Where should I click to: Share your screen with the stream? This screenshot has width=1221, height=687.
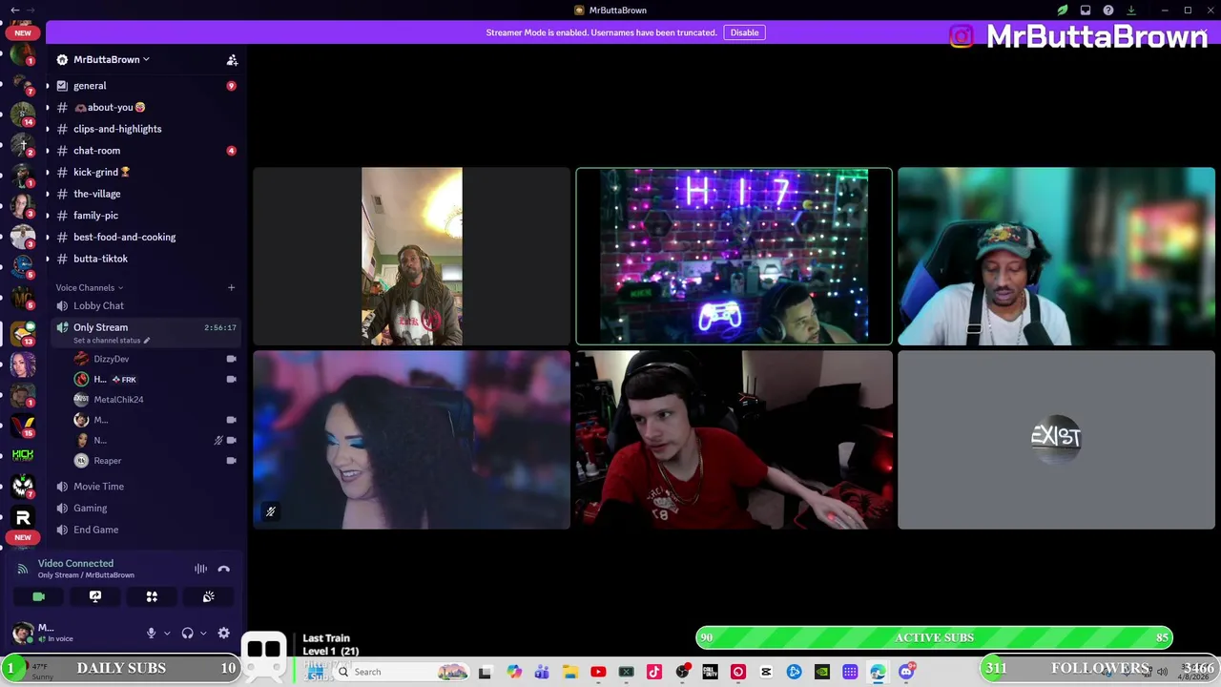pos(95,596)
